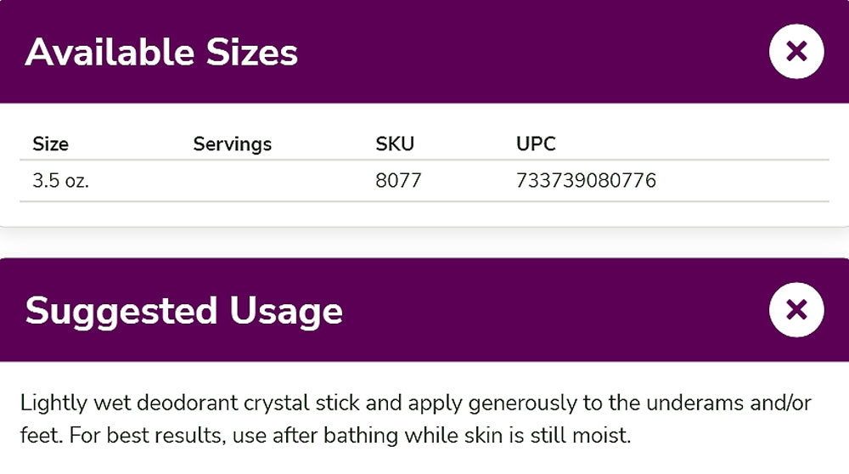This screenshot has height=474, width=849.
Task: Select the 3.5 oz. size cell
Action: [60, 181]
